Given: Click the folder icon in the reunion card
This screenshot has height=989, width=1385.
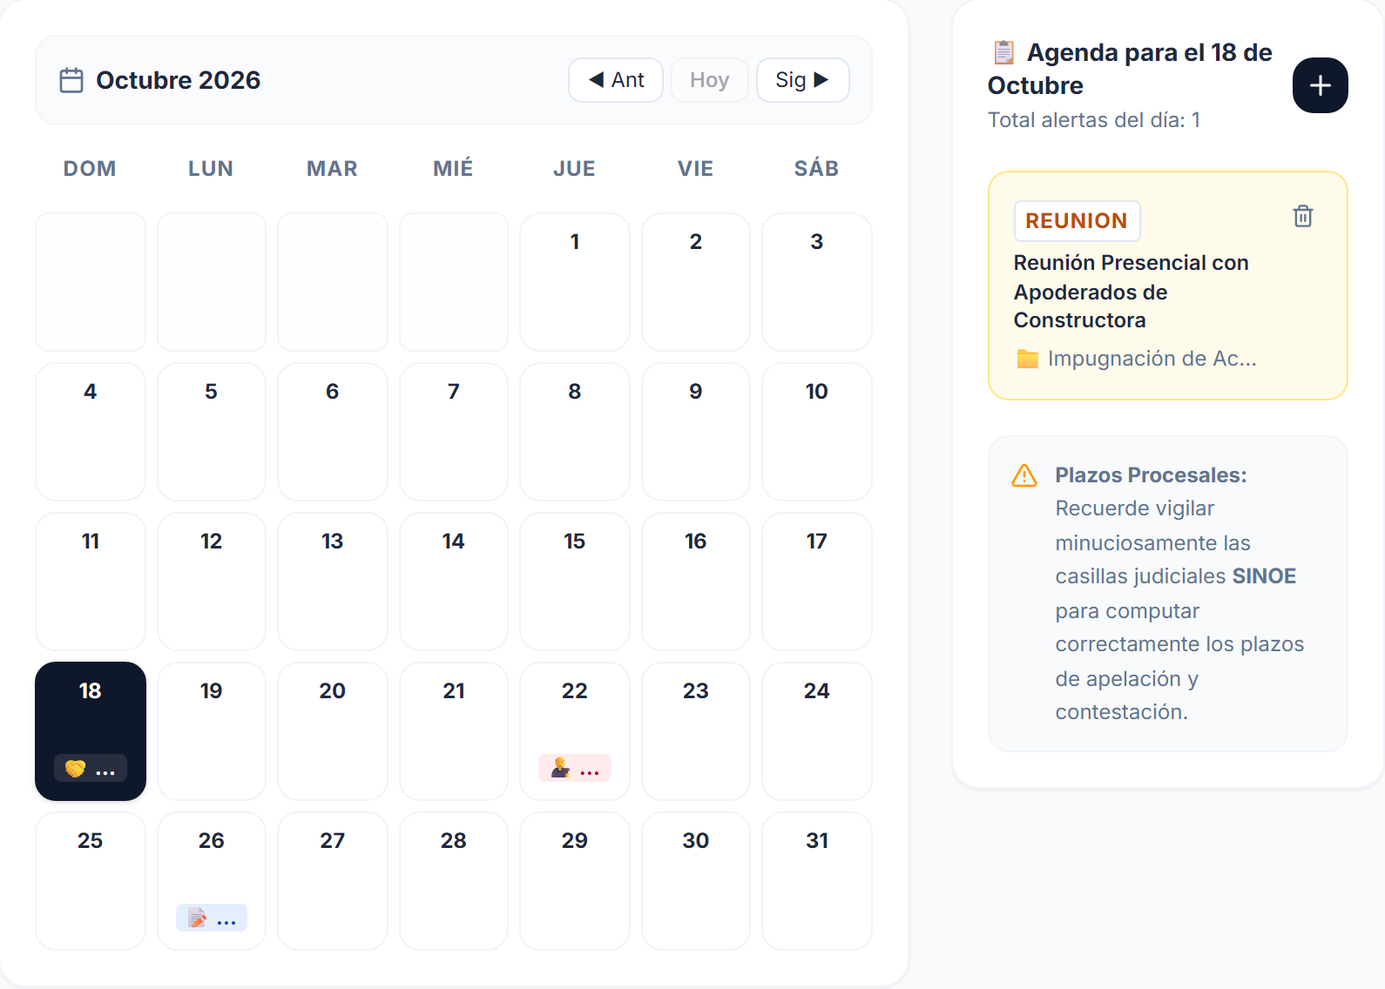Looking at the screenshot, I should 1028,359.
